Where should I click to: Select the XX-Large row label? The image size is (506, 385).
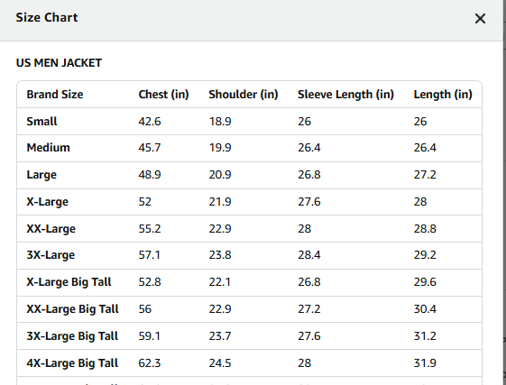(51, 229)
